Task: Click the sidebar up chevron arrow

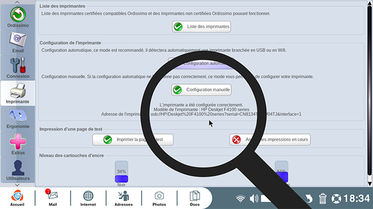Action: click(x=17, y=2)
